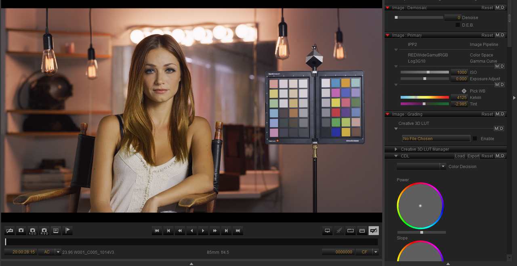Collapse the Creative 3D LUT subgroup triangle
The height and width of the screenshot is (266, 517).
click(x=396, y=129)
